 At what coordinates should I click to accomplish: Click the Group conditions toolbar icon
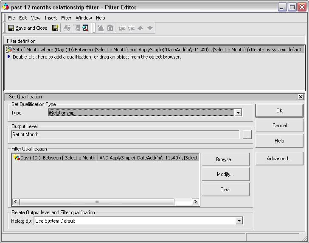click(x=101, y=28)
